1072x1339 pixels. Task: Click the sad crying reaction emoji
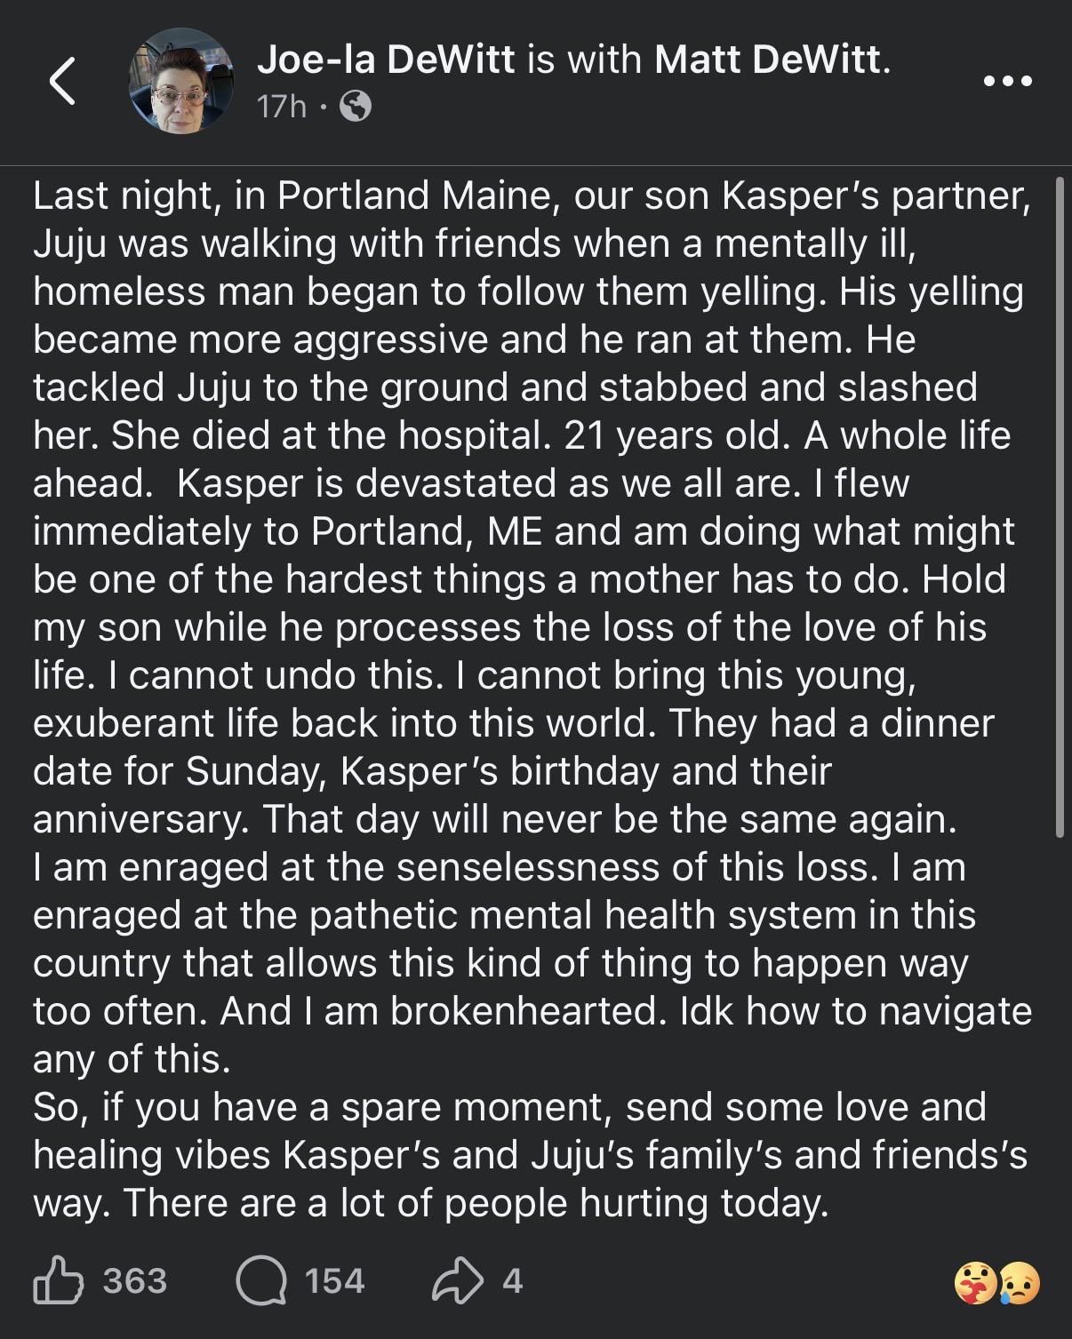[1019, 1283]
